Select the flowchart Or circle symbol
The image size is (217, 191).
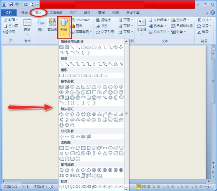[x=88, y=153]
